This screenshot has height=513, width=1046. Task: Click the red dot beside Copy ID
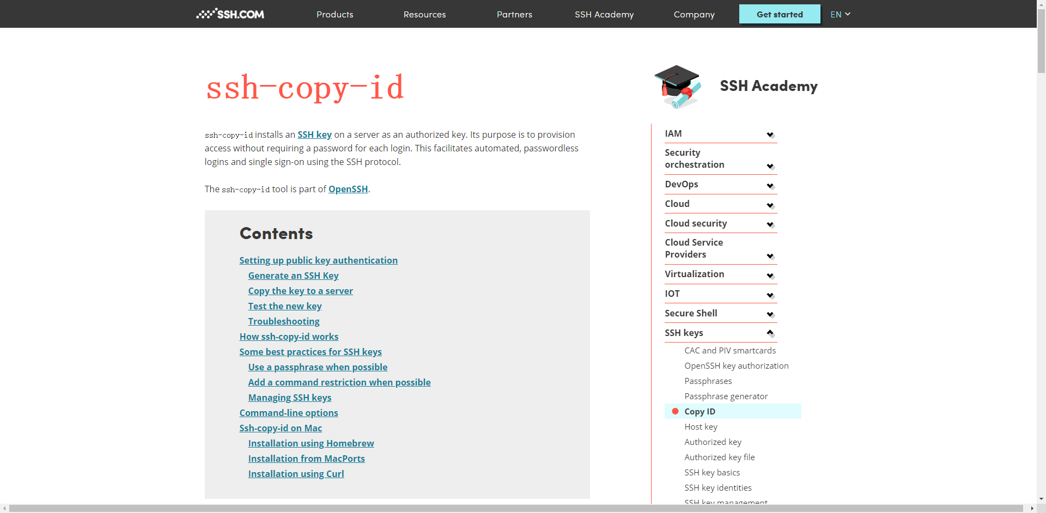[676, 411]
